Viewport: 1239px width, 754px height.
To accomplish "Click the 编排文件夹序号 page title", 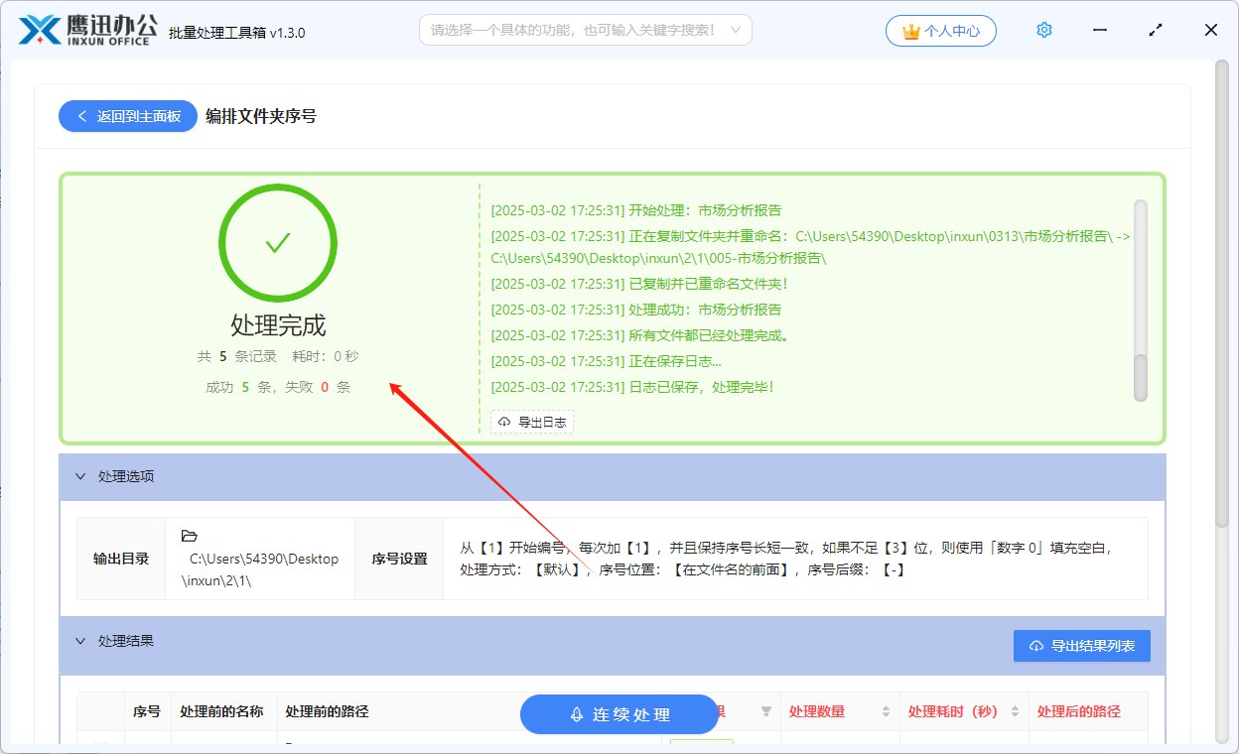I will click(x=261, y=116).
